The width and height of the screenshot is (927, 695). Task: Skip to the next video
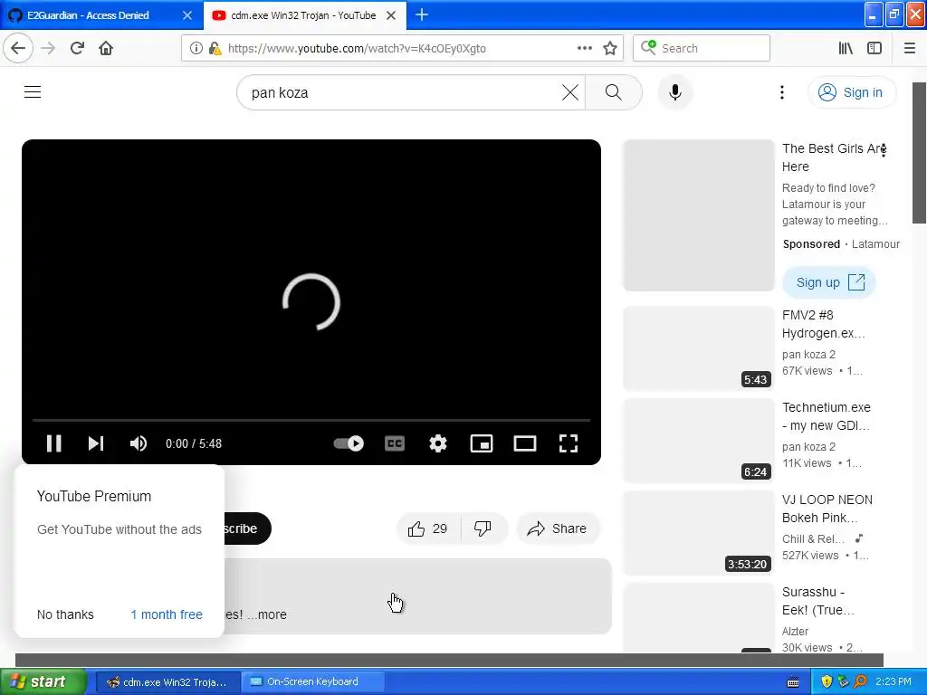point(96,443)
